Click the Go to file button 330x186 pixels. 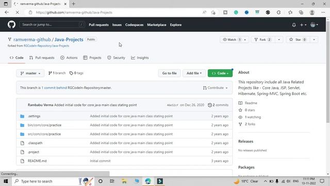point(170,73)
